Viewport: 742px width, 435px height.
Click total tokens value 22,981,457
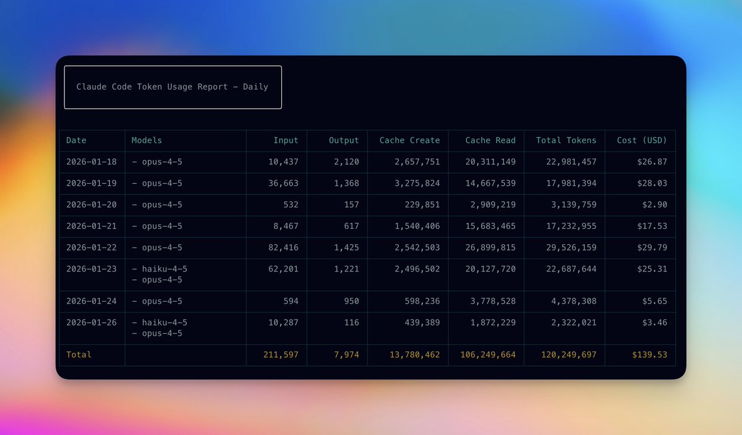571,162
